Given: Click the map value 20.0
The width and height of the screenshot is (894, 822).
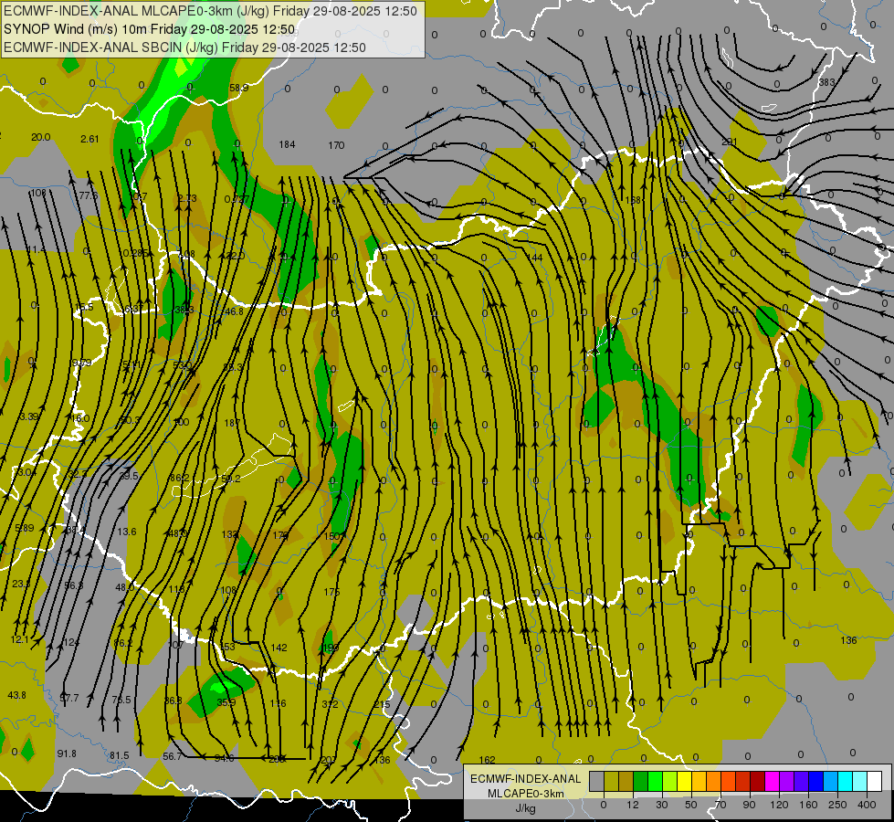Looking at the screenshot, I should tap(40, 137).
